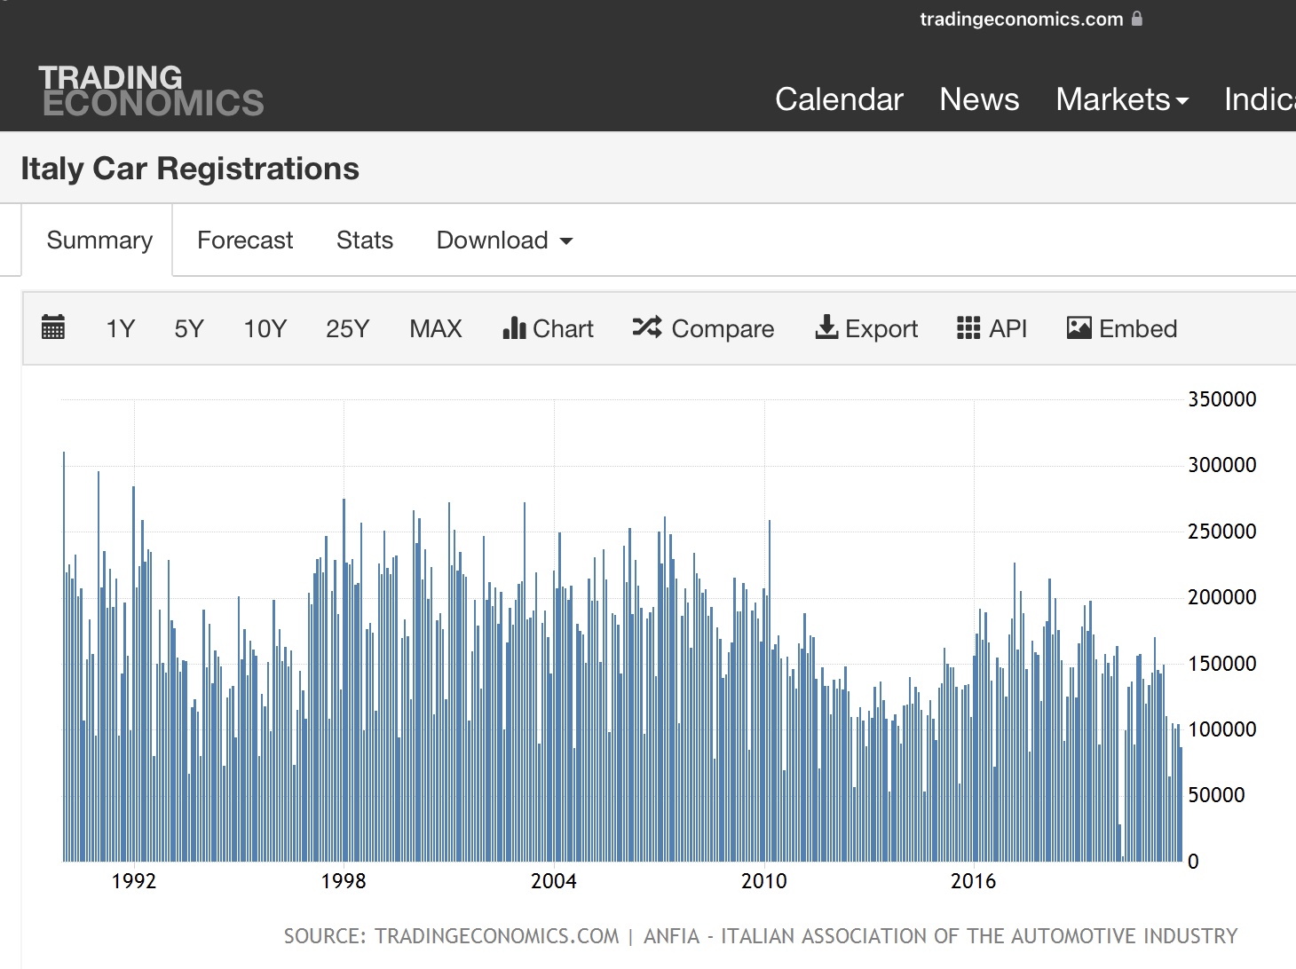Expand the Download dropdown
Viewport: 1296px width, 969px height.
(x=504, y=240)
